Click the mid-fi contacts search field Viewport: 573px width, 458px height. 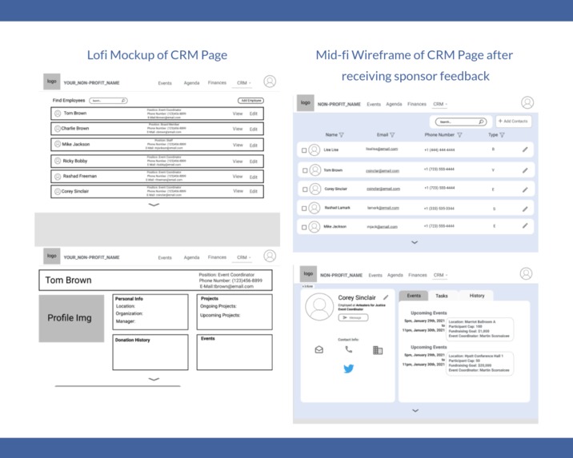(x=461, y=121)
